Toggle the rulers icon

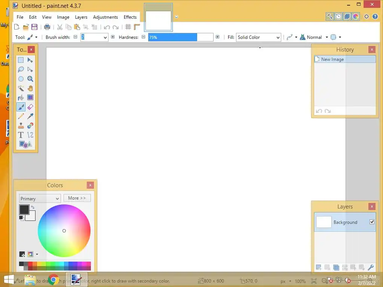(x=137, y=27)
